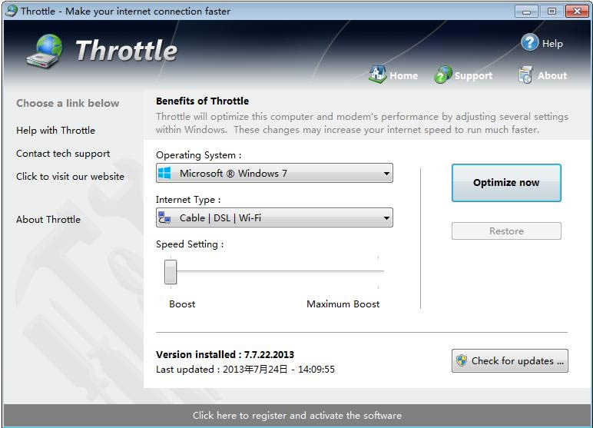The height and width of the screenshot is (428, 593).
Task: Select the Microsoft Windows 7 combo box
Action: 274,173
